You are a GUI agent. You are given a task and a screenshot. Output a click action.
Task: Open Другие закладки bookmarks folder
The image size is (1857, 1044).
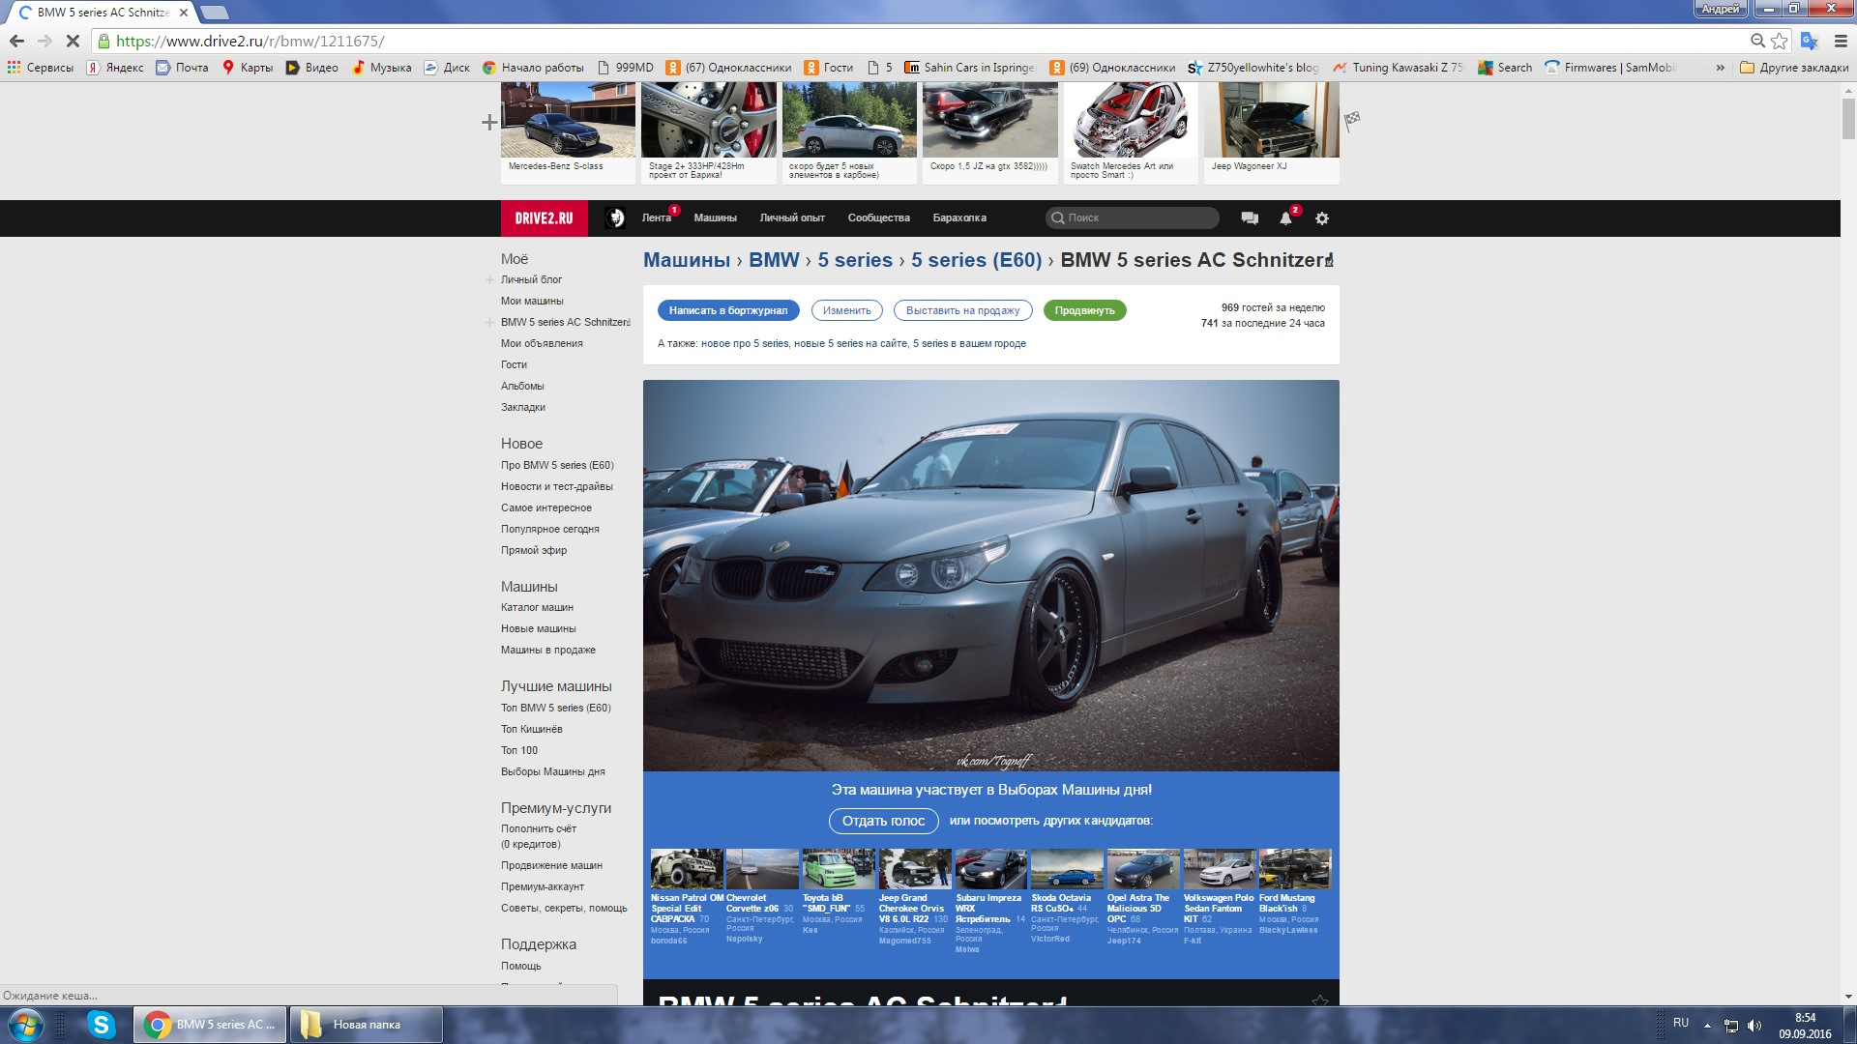coord(1794,68)
